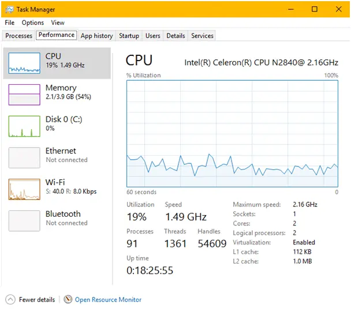Image resolution: width=351 pixels, height=313 pixels.
Task: Click the Resource Monitor gauge icon
Action: (68, 299)
